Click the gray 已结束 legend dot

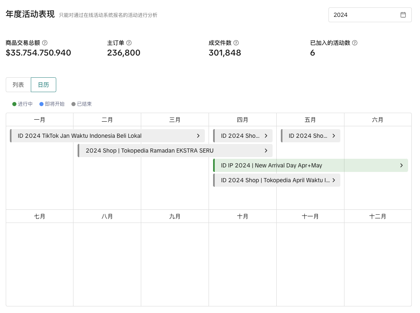[73, 104]
